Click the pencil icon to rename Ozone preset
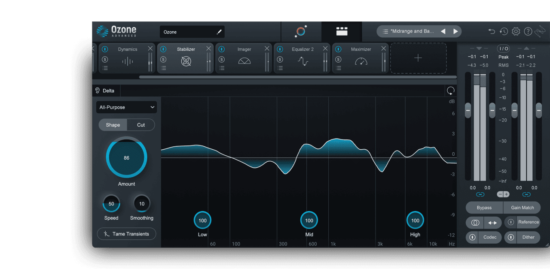Screen dimensions: 550x269 coord(219,32)
